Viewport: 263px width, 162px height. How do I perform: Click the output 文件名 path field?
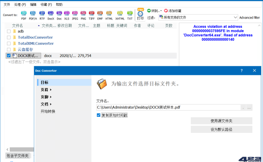[x=168, y=107]
